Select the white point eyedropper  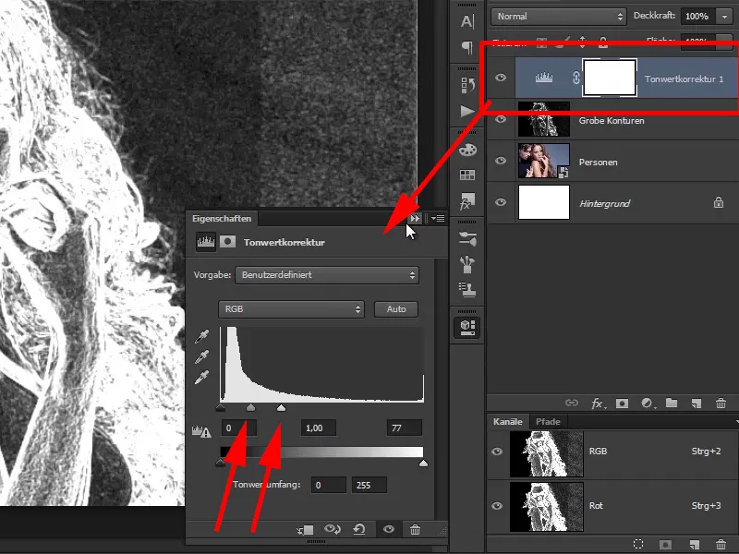tap(201, 378)
